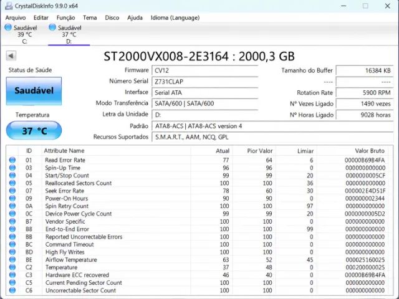Image resolution: width=399 pixels, height=299 pixels.
Task: Switch to Saudável 39 °C C: disk tab
Action: (x=21, y=34)
